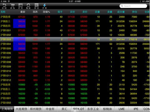Select the 沪铜1202 row name

(6, 35)
